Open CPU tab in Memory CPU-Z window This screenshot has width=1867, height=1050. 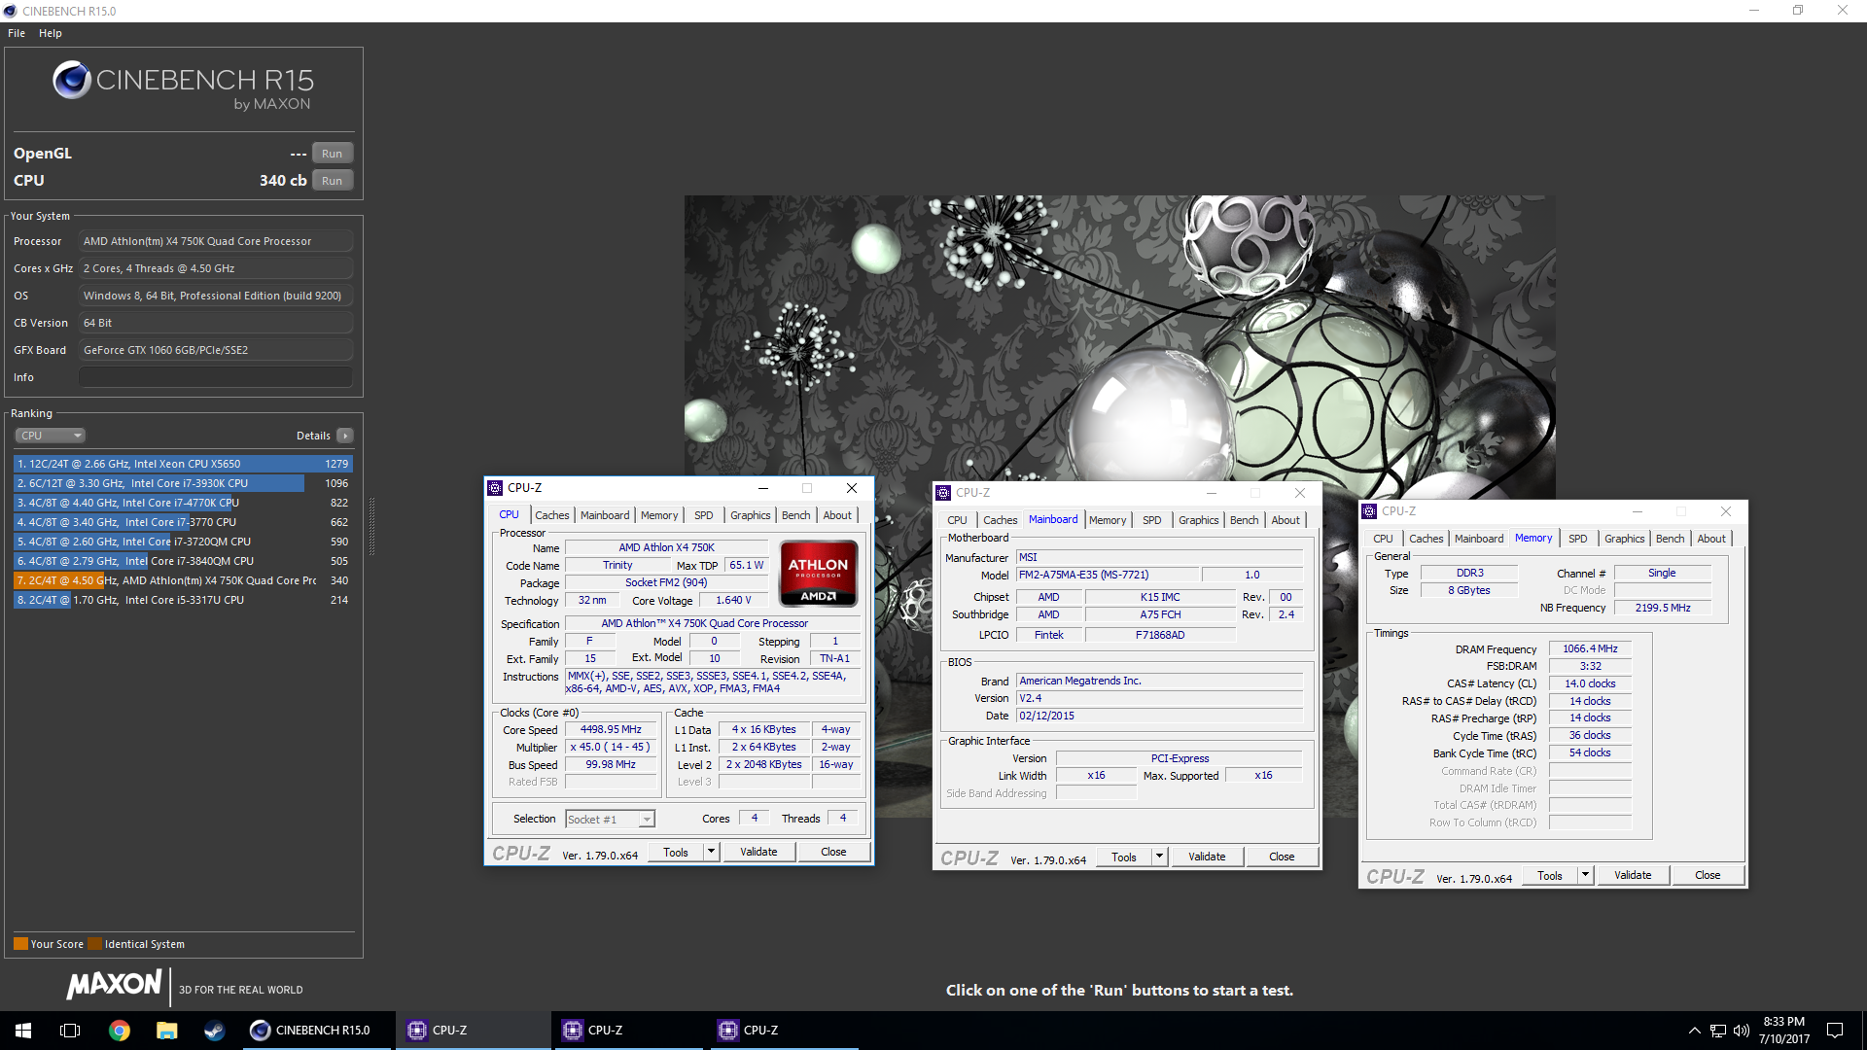pyautogui.click(x=1383, y=539)
